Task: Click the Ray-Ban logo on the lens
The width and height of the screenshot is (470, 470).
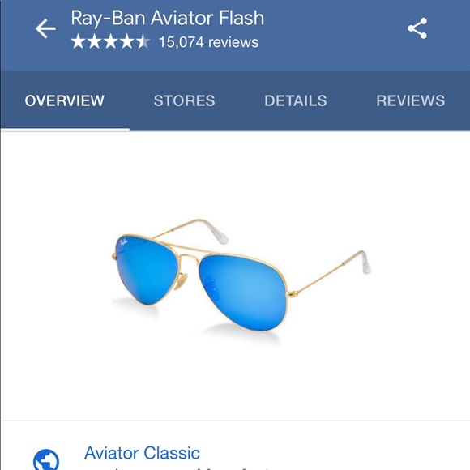Action: coord(123,242)
